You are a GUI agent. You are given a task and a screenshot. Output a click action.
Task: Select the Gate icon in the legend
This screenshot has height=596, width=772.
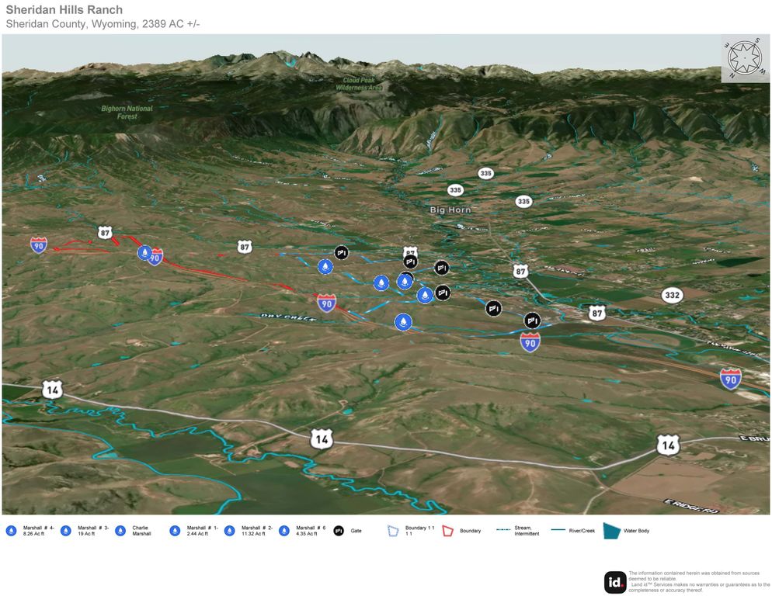pyautogui.click(x=339, y=531)
